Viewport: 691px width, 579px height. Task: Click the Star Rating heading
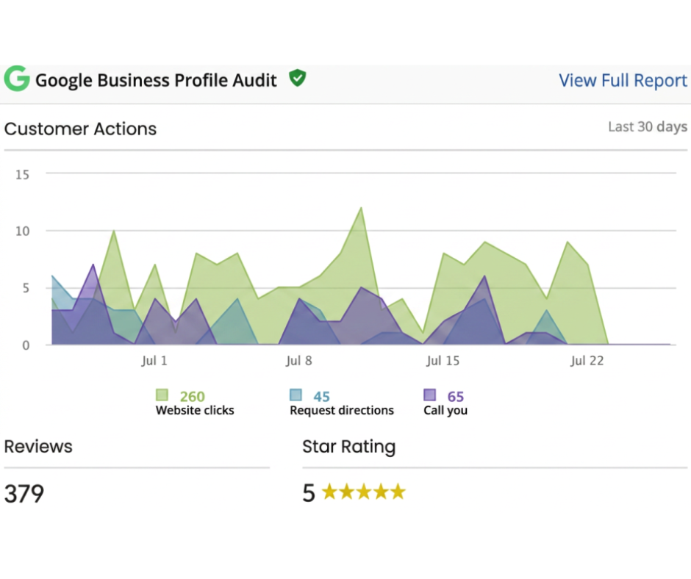pyautogui.click(x=349, y=447)
